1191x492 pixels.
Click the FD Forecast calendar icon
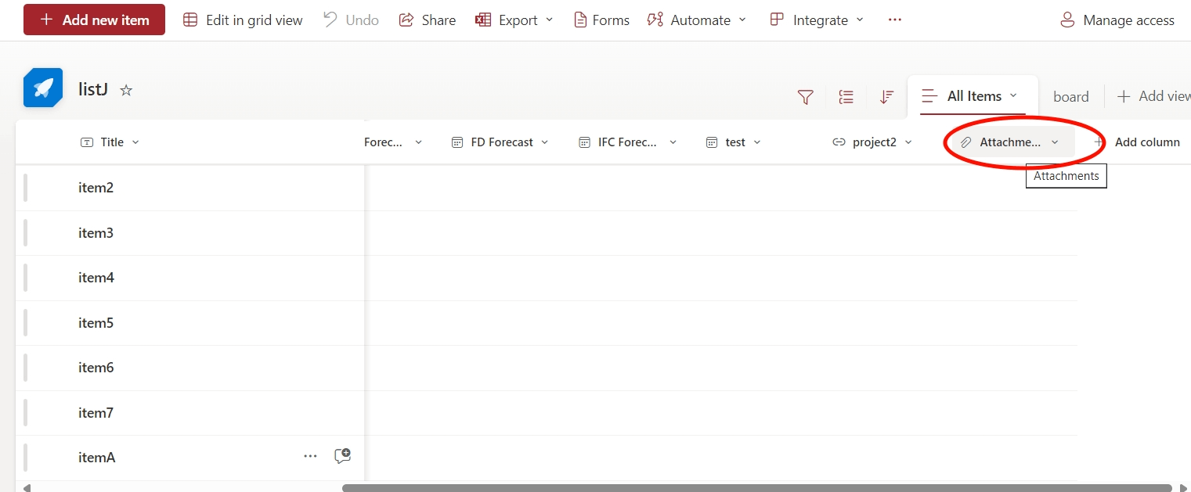click(x=457, y=142)
